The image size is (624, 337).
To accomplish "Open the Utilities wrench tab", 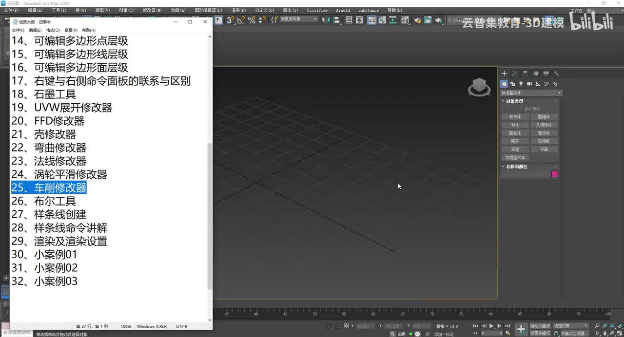I will (556, 74).
